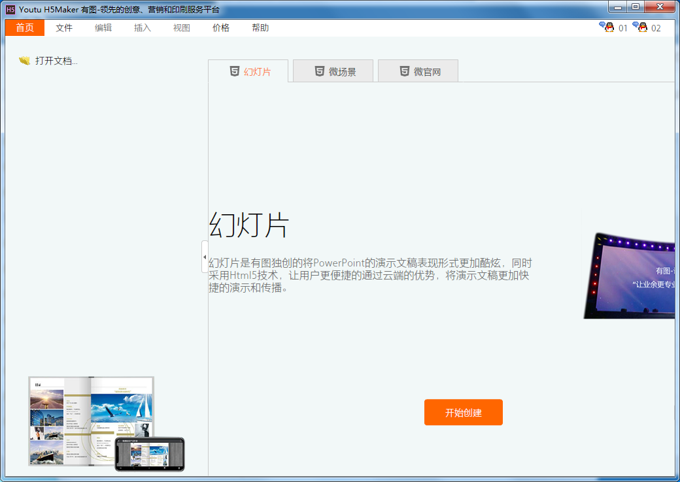This screenshot has height=482, width=680.
Task: Open the 帮助 menu
Action: pyautogui.click(x=260, y=27)
